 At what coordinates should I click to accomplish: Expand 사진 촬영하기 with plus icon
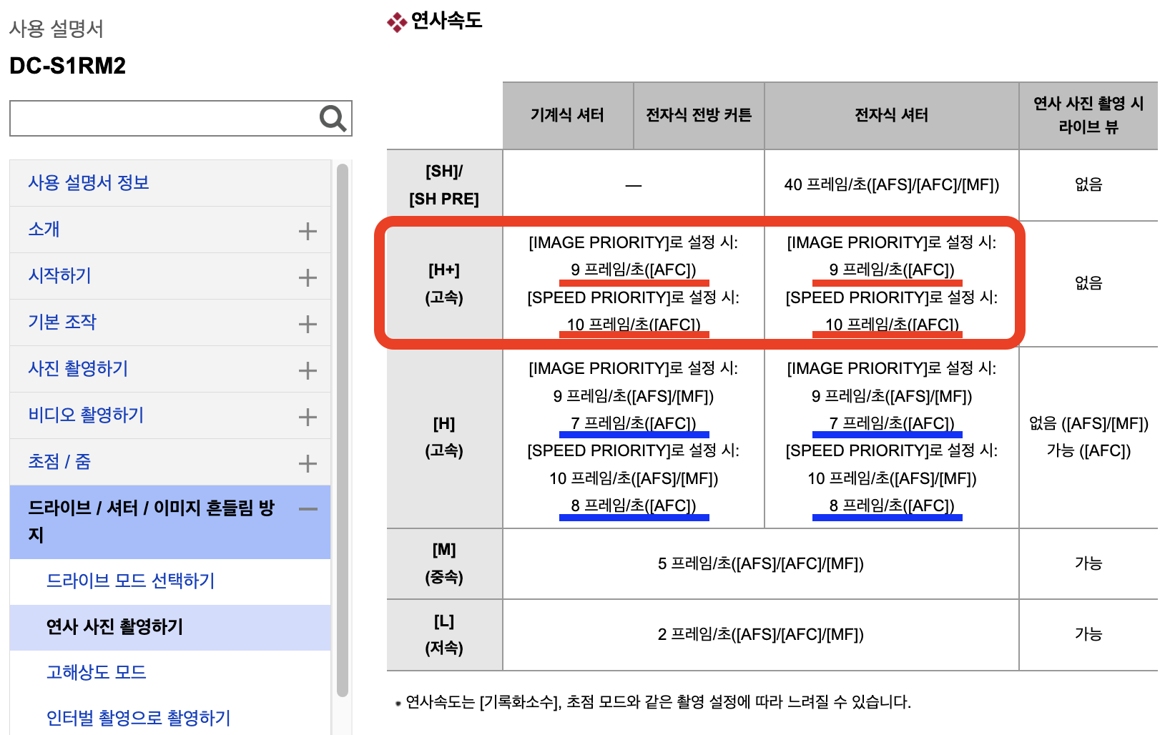point(308,370)
